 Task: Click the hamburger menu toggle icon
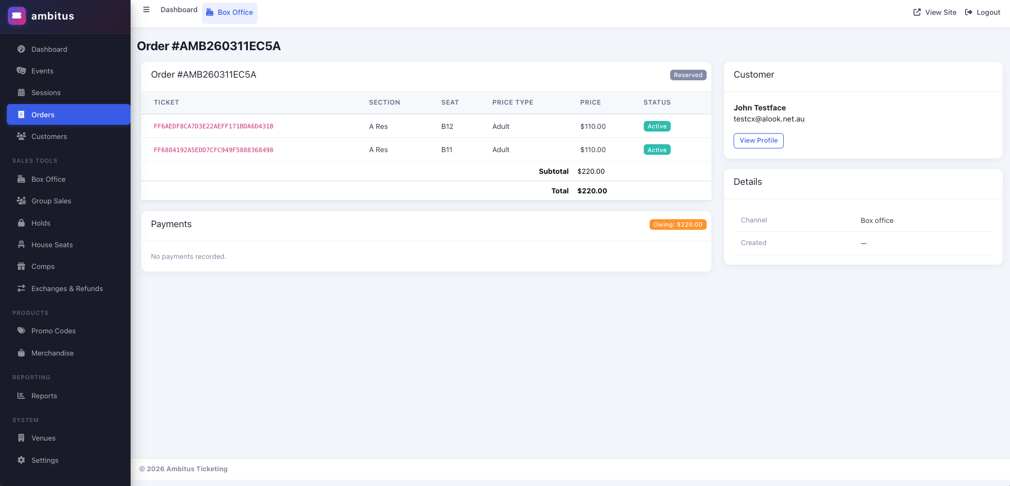pyautogui.click(x=146, y=10)
